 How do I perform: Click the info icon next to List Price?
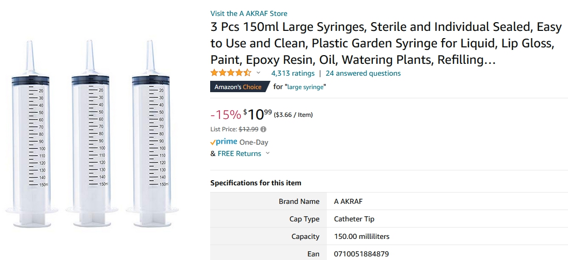263,129
